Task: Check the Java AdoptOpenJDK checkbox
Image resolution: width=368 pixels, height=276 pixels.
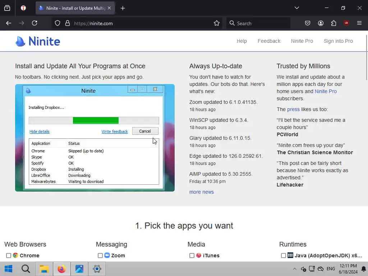Action: 284,256
